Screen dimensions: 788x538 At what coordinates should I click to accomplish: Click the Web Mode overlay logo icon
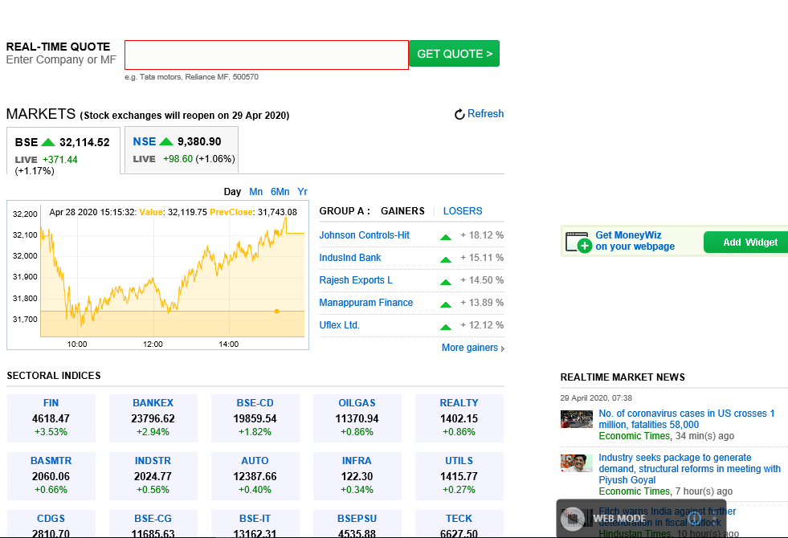573,519
